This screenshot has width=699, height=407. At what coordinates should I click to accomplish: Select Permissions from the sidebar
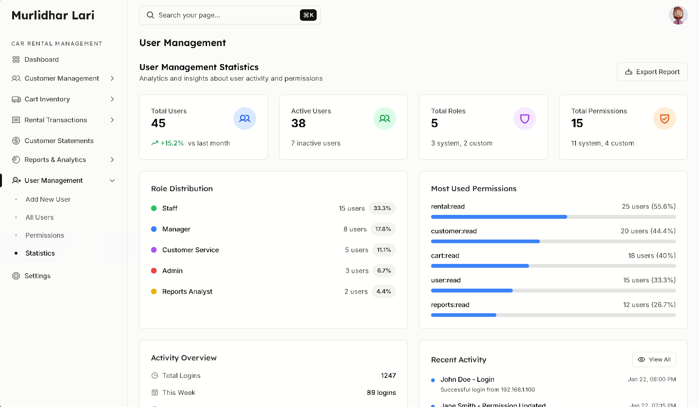pos(44,235)
